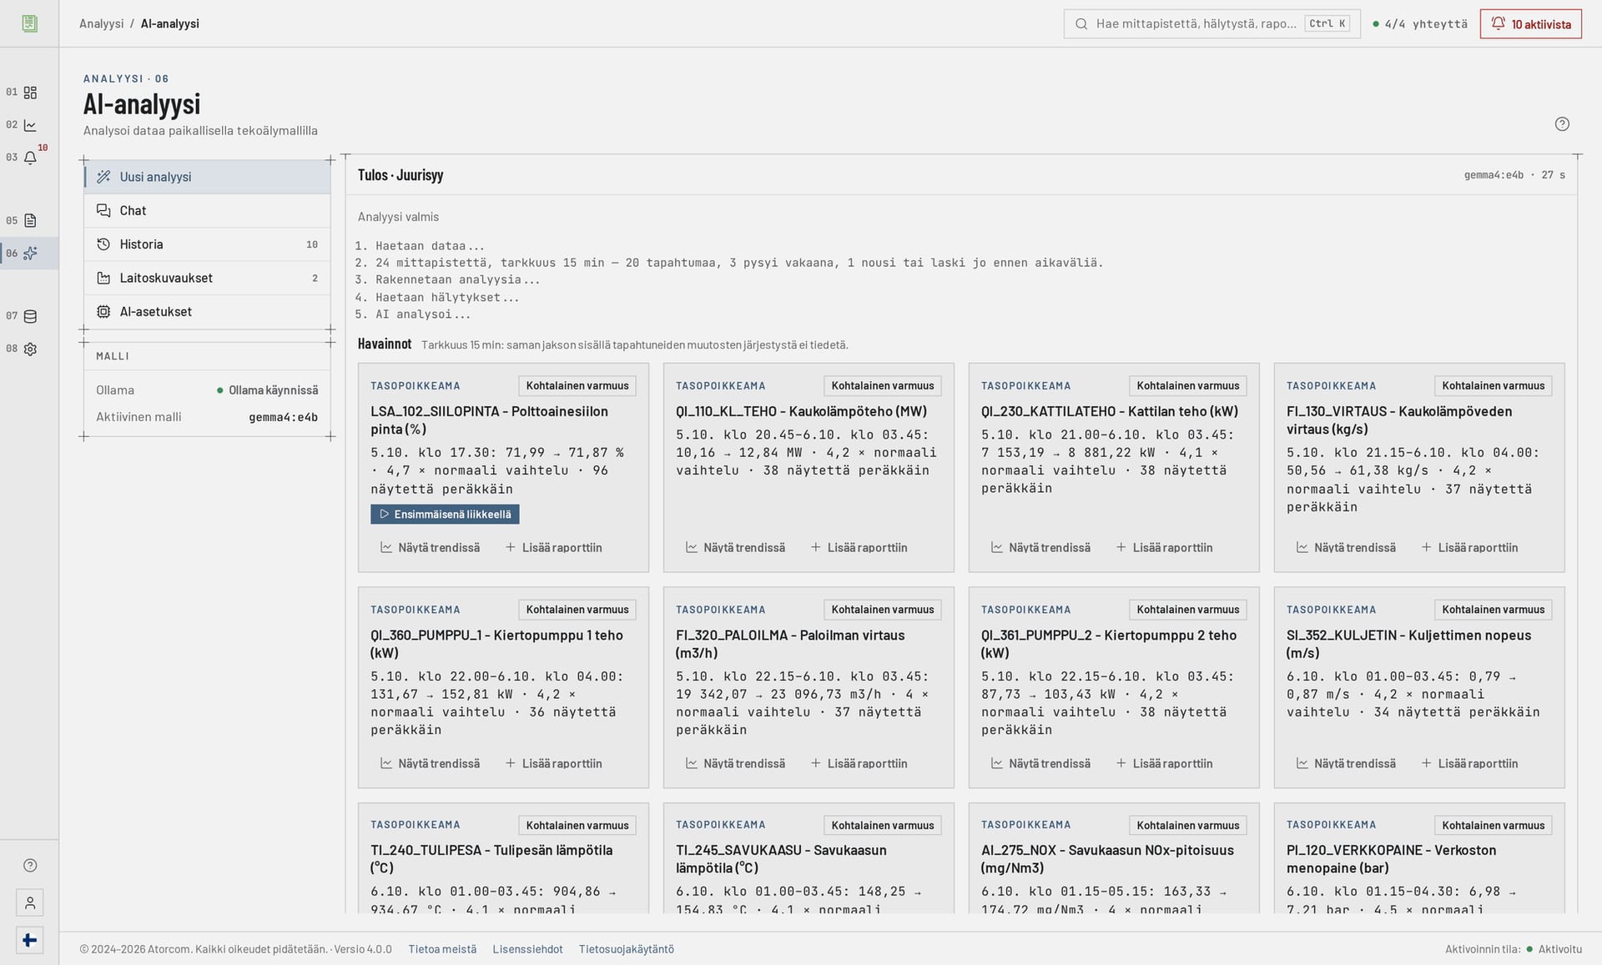Click the green app logo top left
The width and height of the screenshot is (1602, 965).
click(30, 23)
